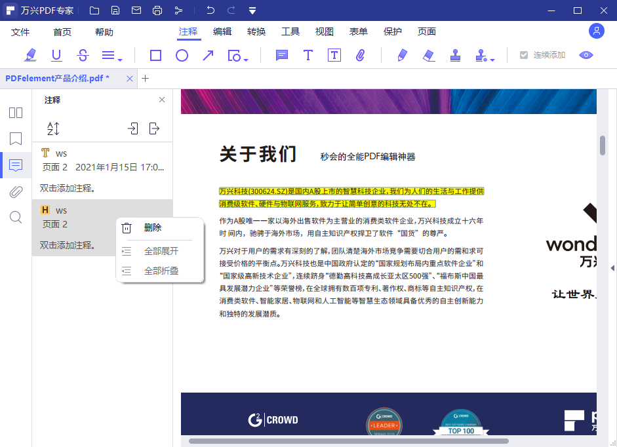Attach a file with the paperclip tool

[361, 55]
